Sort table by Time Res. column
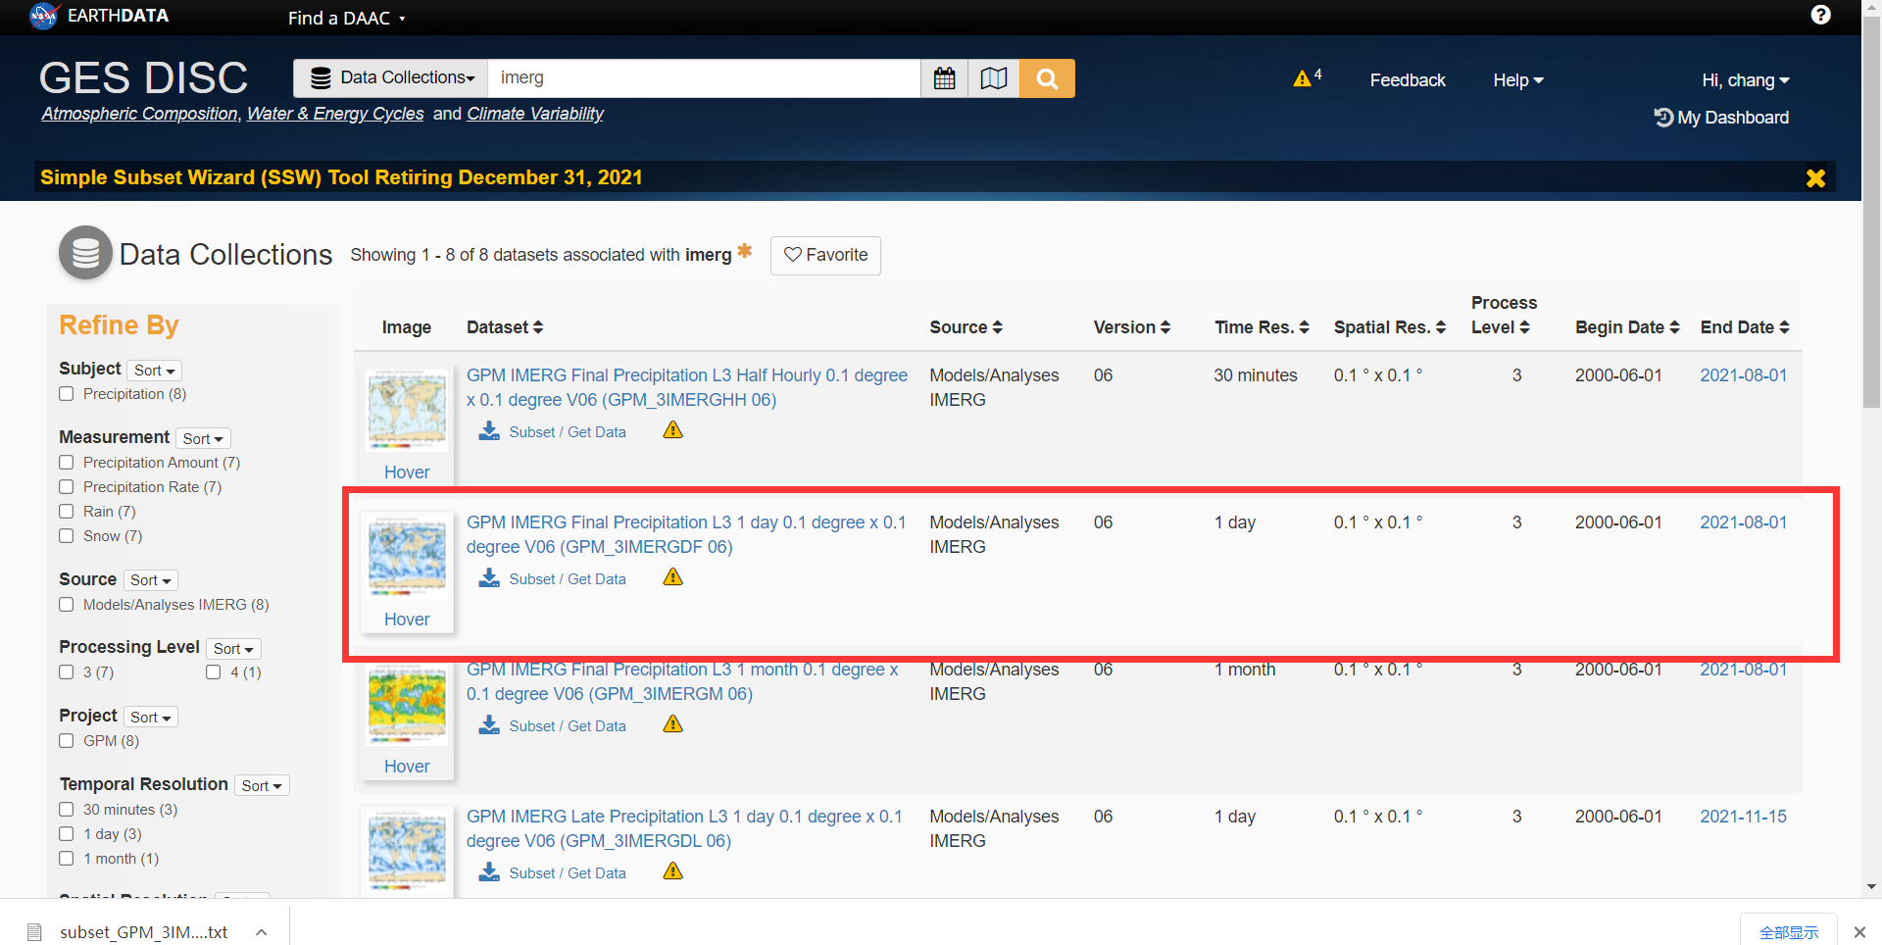This screenshot has width=1882, height=945. point(1262,327)
